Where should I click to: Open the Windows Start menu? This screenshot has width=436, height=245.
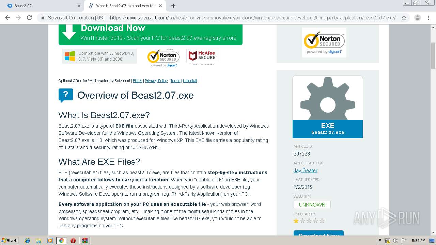[9, 240]
